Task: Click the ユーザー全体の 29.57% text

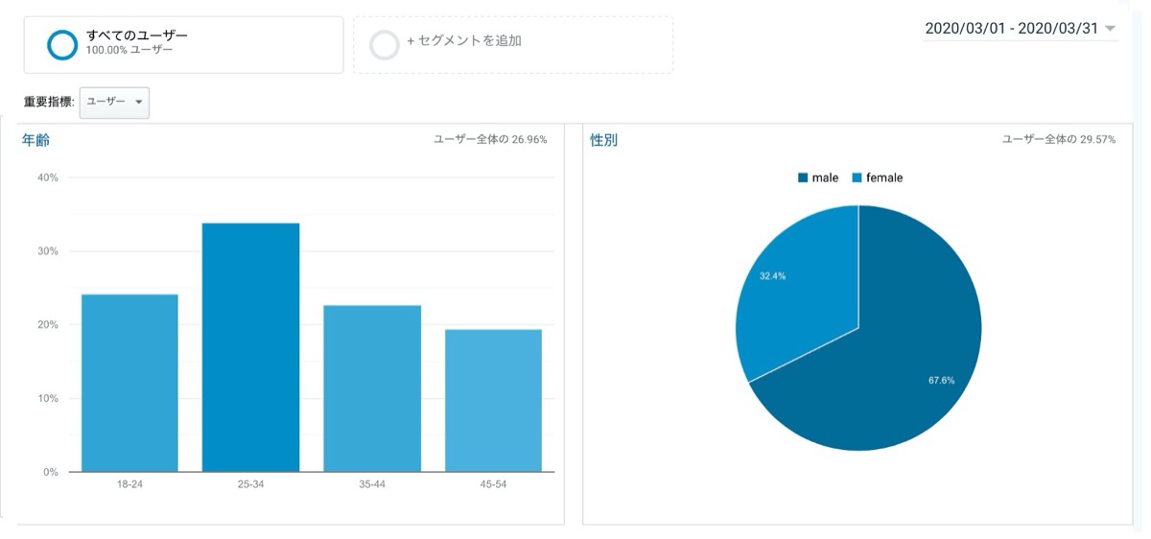Action: [1059, 139]
